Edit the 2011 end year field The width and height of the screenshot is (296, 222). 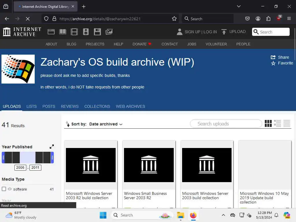(35, 167)
